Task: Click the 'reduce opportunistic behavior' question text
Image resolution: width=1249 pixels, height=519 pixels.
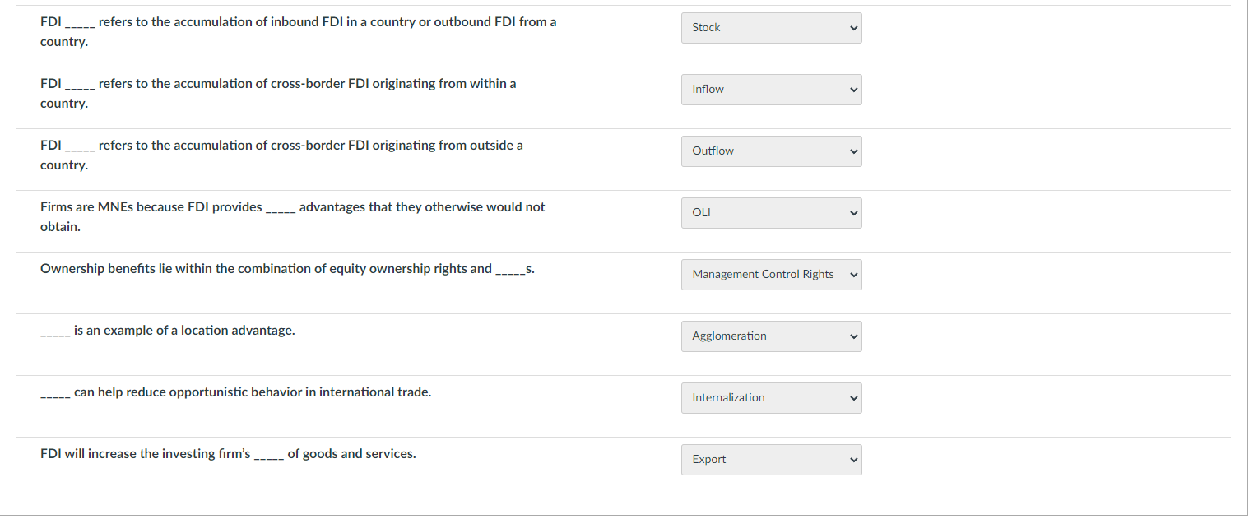Action: tap(252, 392)
